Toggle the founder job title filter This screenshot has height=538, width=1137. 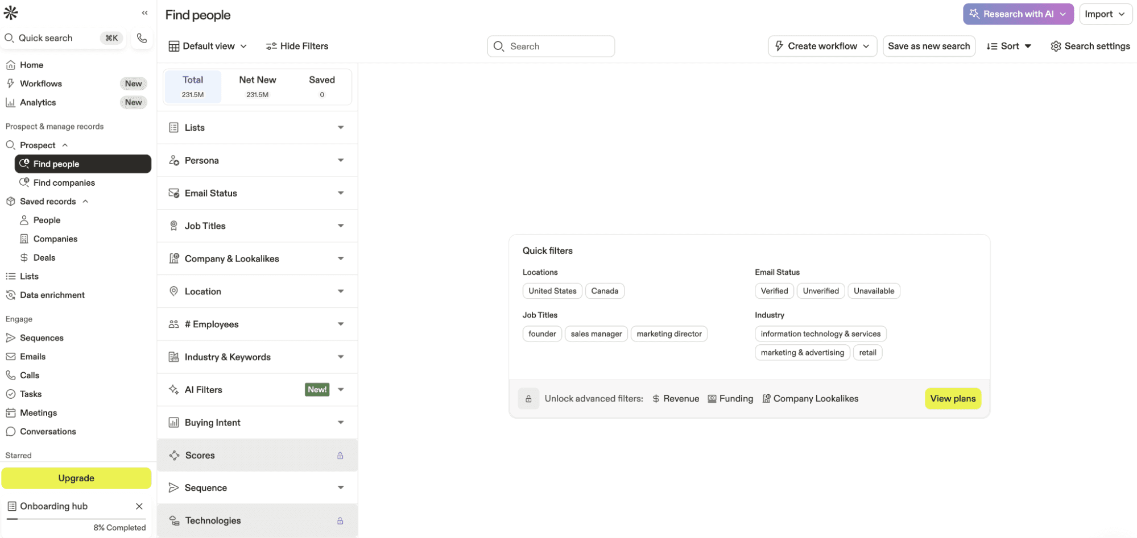pyautogui.click(x=541, y=333)
